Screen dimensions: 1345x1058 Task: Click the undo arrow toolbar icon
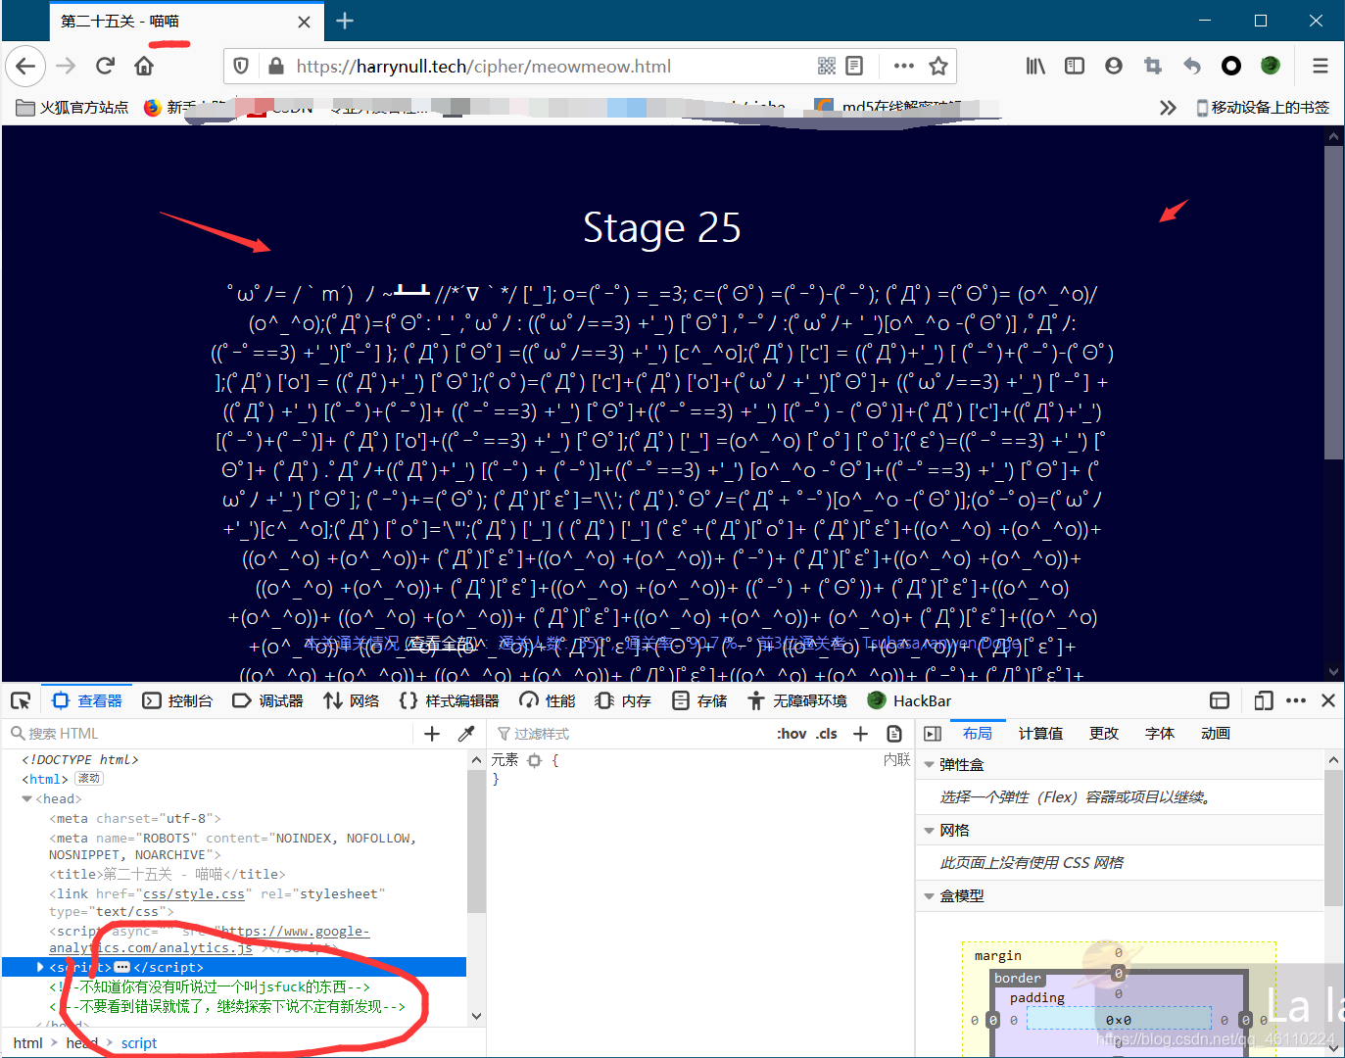coord(1192,66)
